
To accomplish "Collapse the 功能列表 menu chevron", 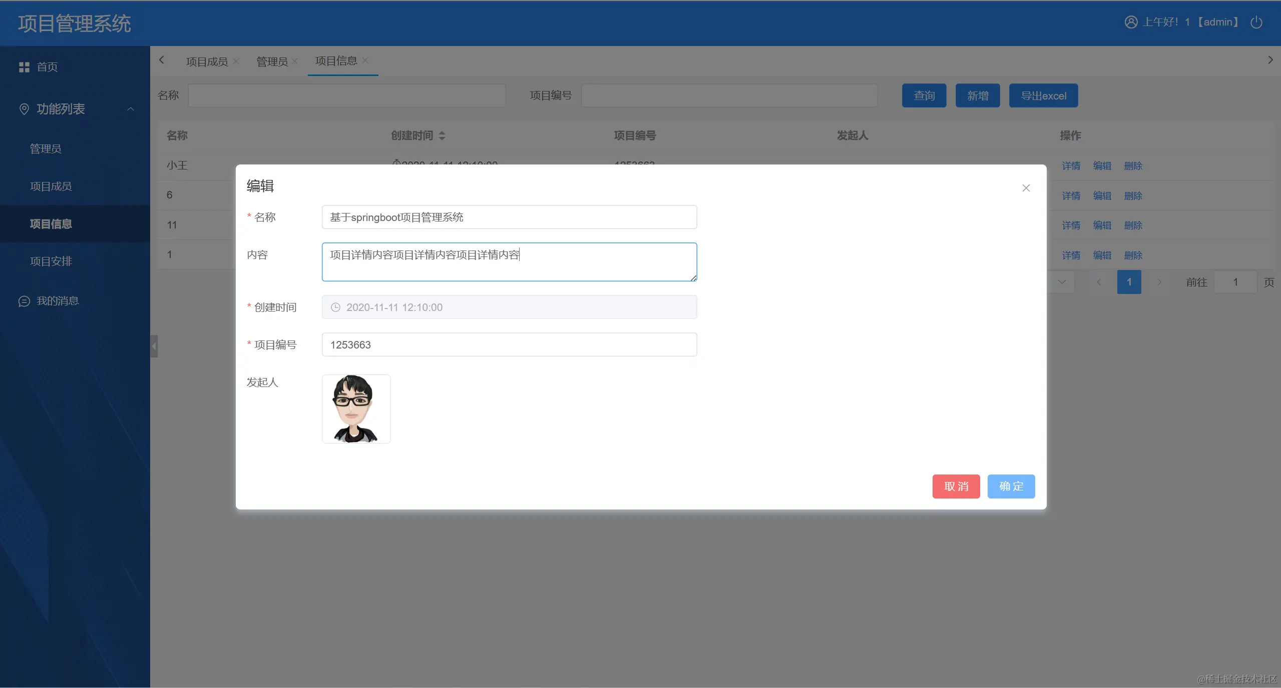I will pyautogui.click(x=131, y=109).
